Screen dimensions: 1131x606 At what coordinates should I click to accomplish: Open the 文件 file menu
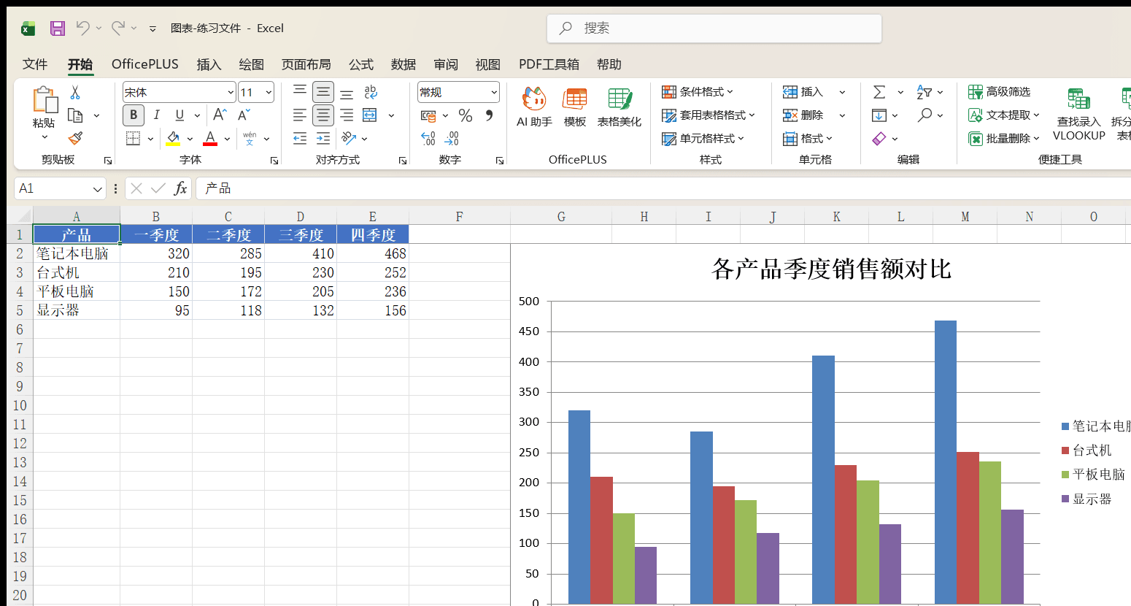[x=35, y=64]
